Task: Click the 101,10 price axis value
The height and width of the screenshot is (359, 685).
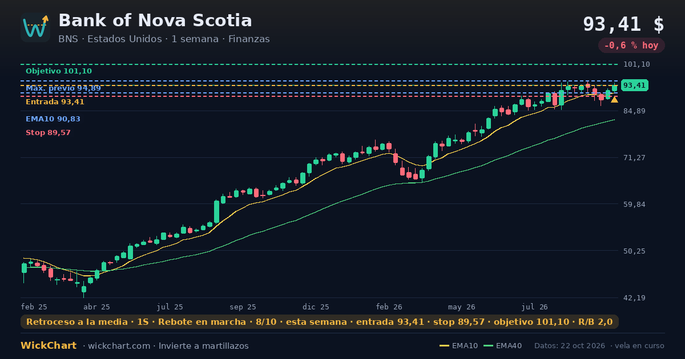Action: click(636, 64)
